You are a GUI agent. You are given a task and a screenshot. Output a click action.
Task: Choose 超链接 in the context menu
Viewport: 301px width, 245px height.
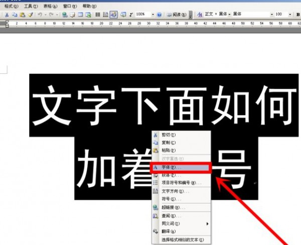[x=181, y=207]
